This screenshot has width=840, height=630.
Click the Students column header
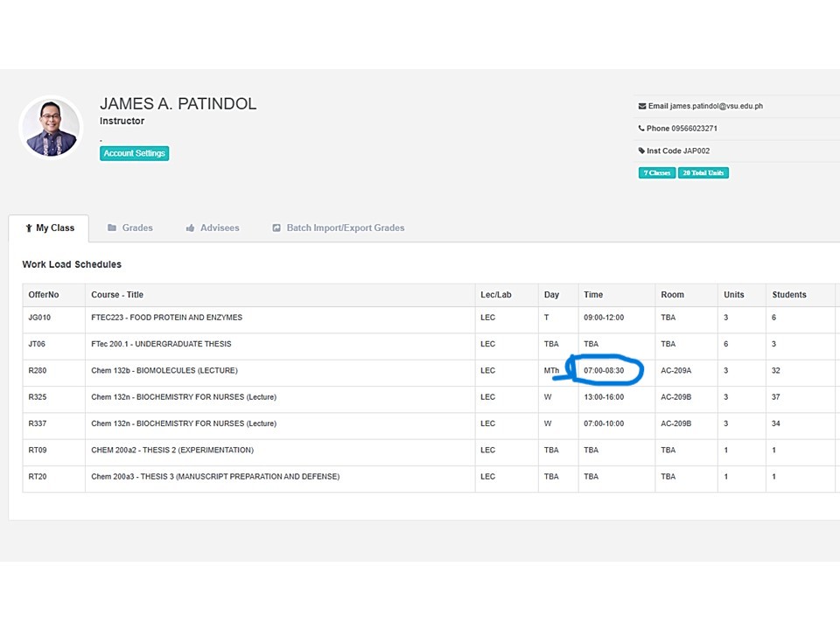coord(788,295)
